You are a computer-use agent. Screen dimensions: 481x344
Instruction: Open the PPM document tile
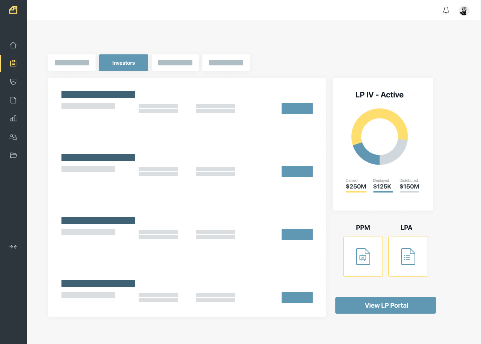coord(363,257)
